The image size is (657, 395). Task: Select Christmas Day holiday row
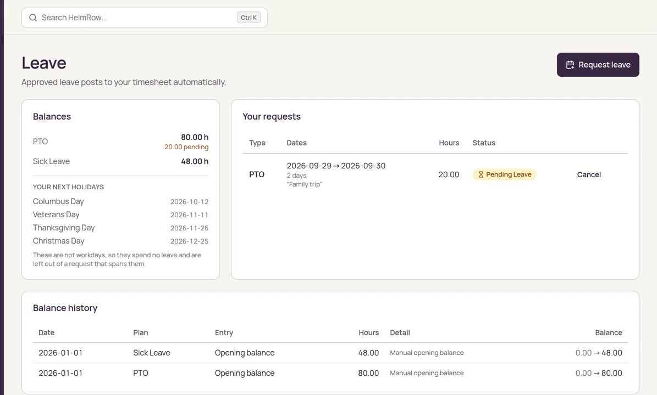point(120,241)
